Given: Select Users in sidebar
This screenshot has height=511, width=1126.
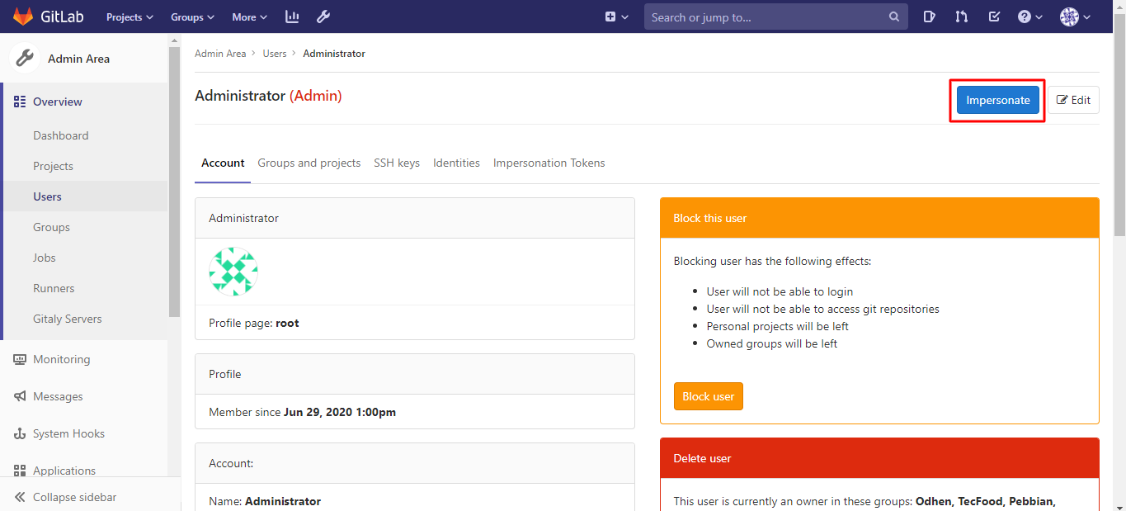Looking at the screenshot, I should (x=86, y=196).
